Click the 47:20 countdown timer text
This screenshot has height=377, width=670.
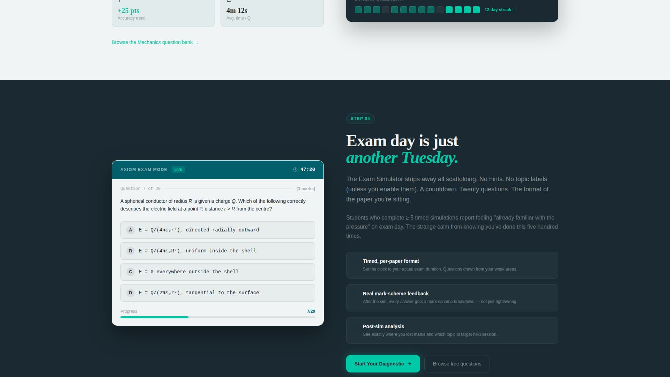[308, 170]
